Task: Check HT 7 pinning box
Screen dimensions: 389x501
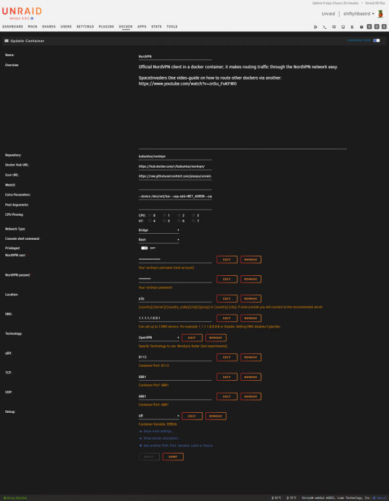Action: [x=193, y=221]
